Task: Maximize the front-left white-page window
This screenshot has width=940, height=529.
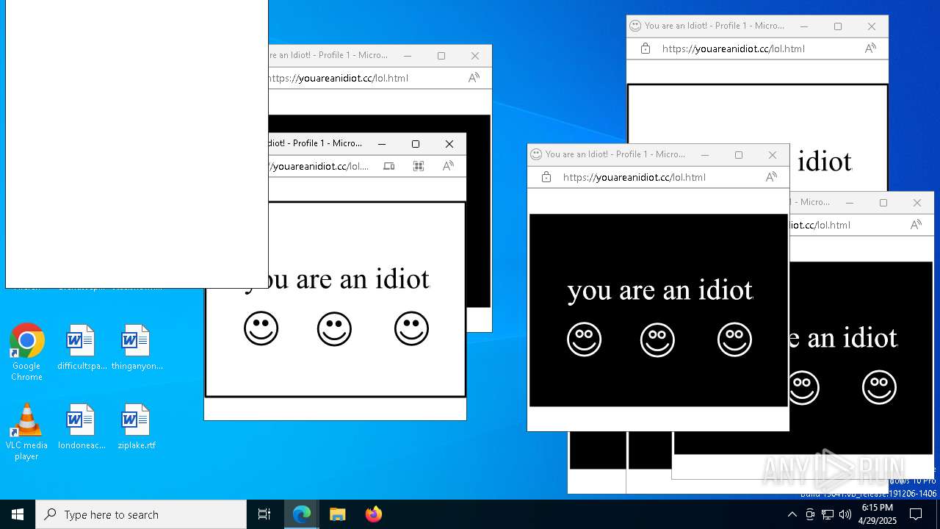Action: pos(416,144)
